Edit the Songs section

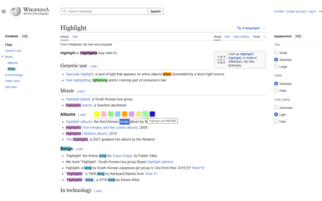coord(79,149)
